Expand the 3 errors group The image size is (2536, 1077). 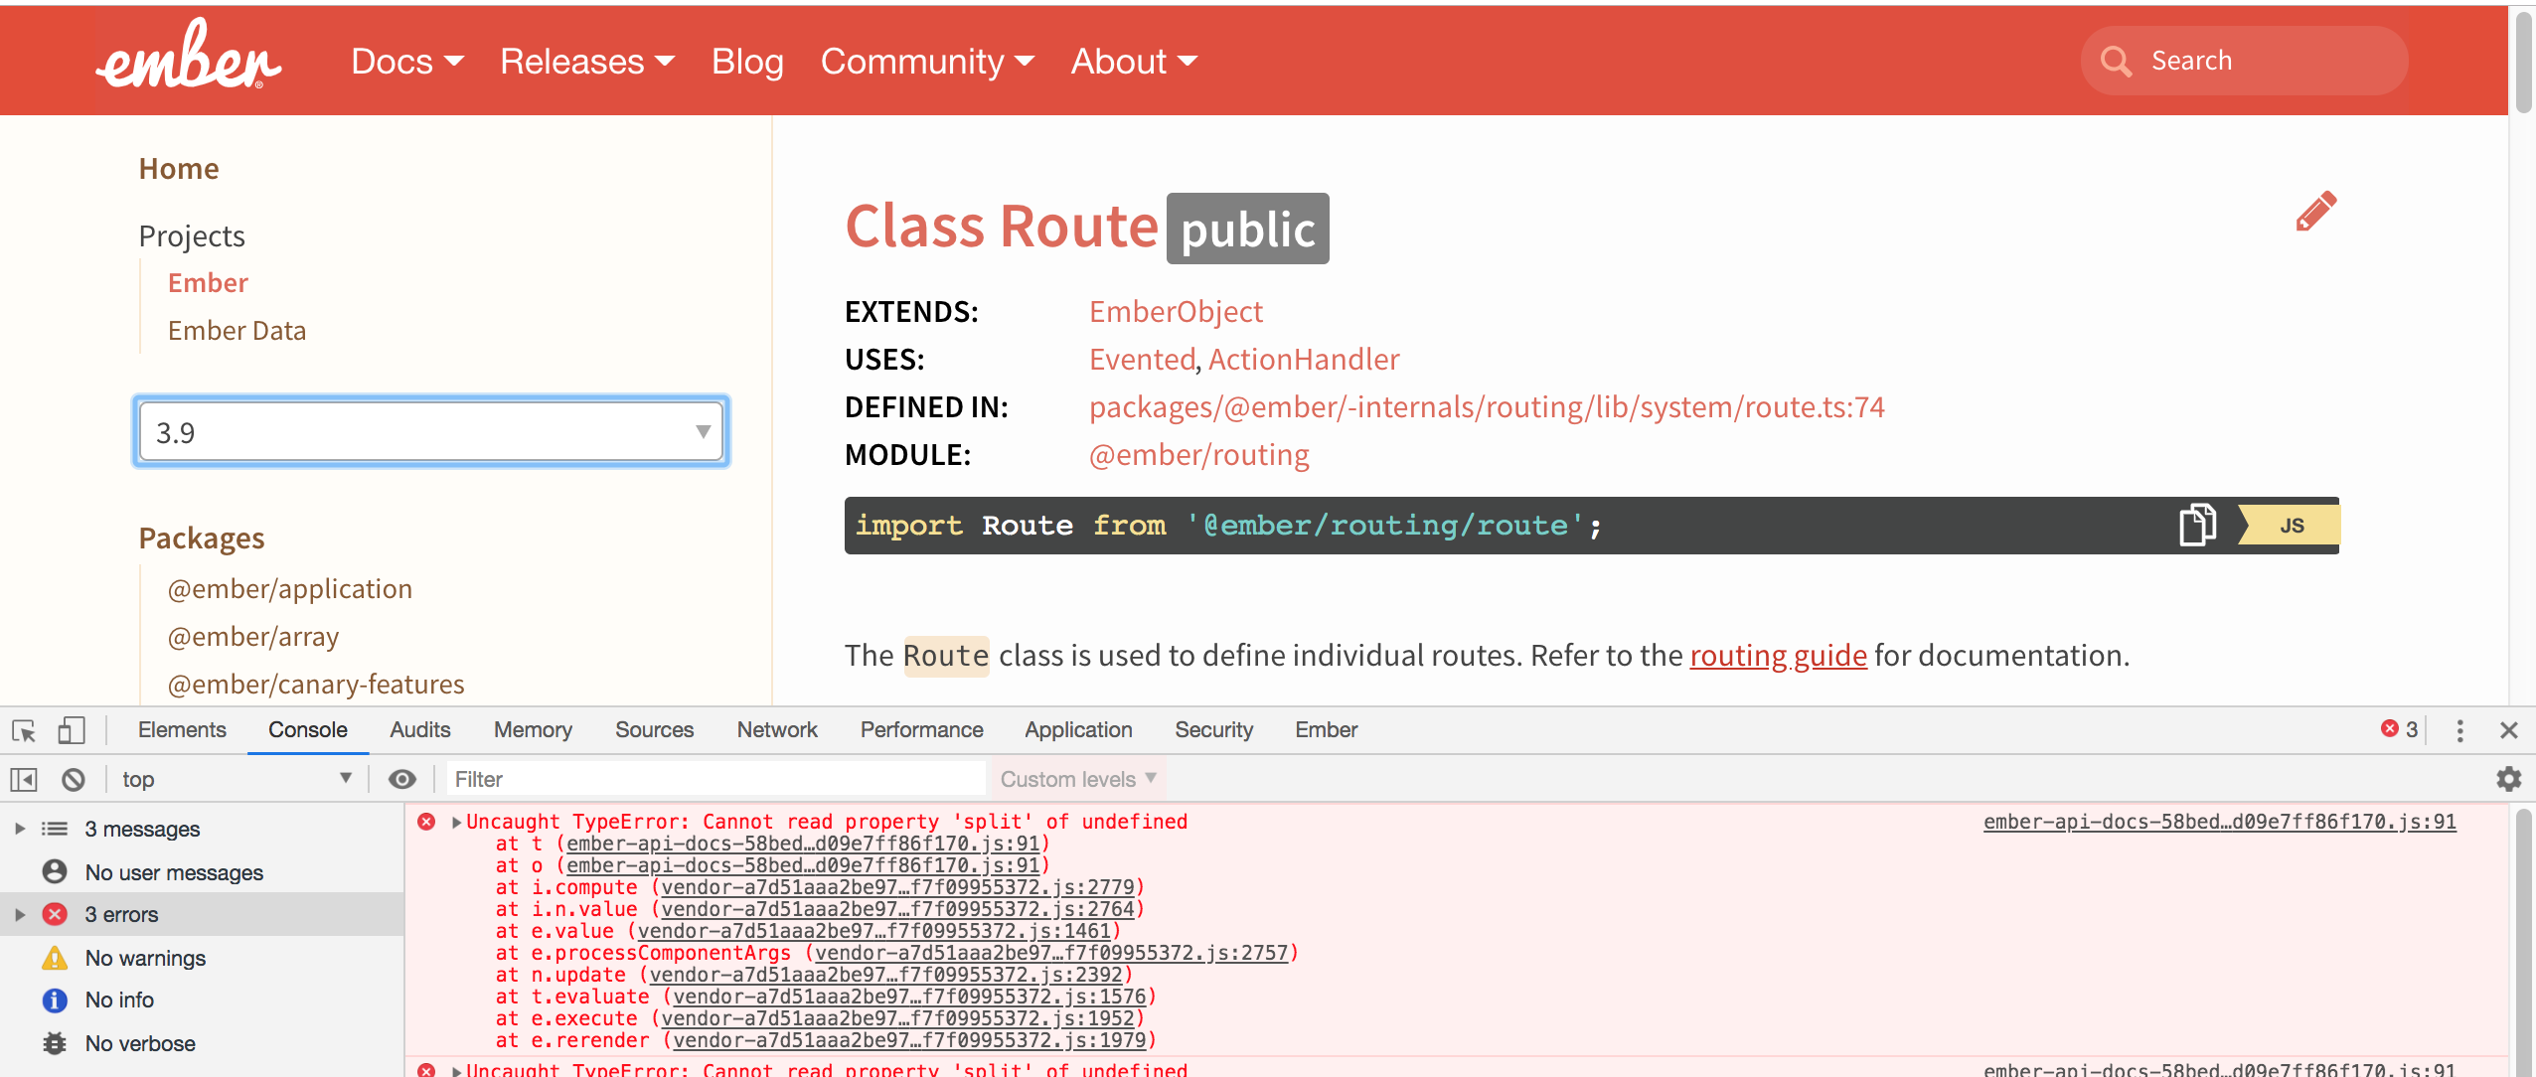[x=20, y=915]
